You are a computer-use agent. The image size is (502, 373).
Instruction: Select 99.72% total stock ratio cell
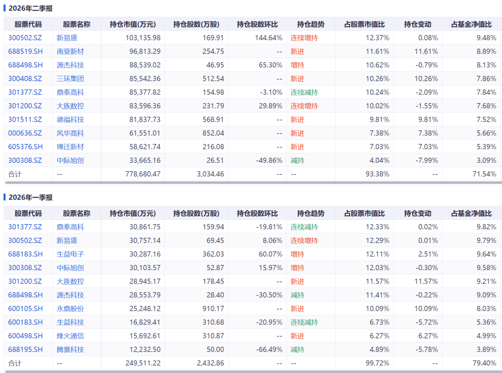[x=377, y=363]
